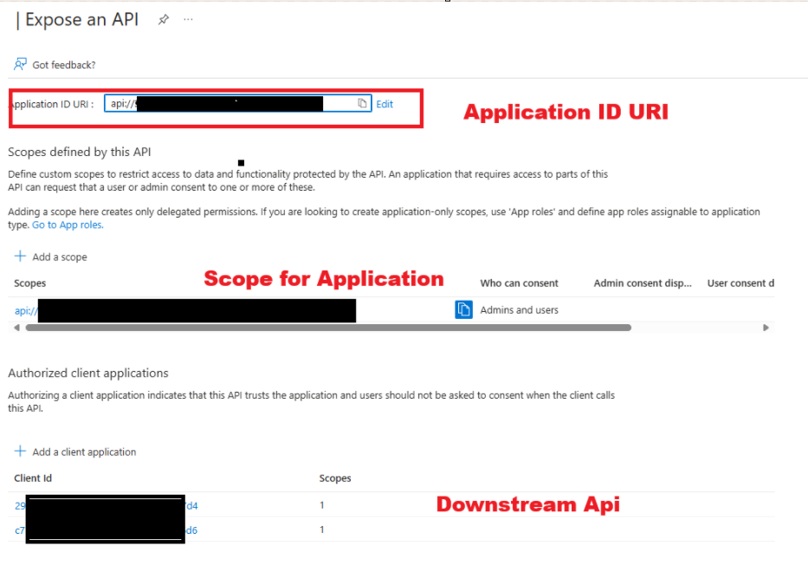Click the plus icon before Add a scope
This screenshot has width=808, height=572.
click(20, 256)
